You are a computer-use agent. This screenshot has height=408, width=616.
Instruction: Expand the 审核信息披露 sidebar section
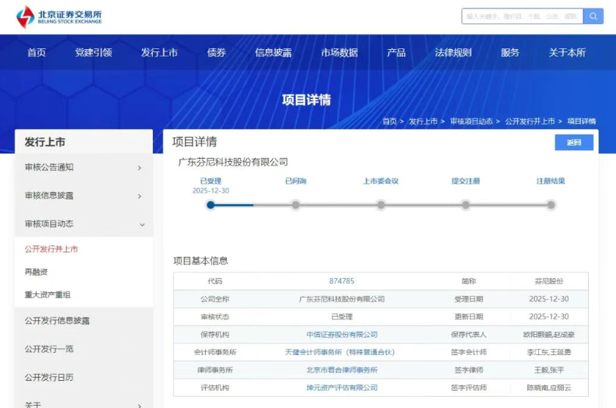[83, 196]
